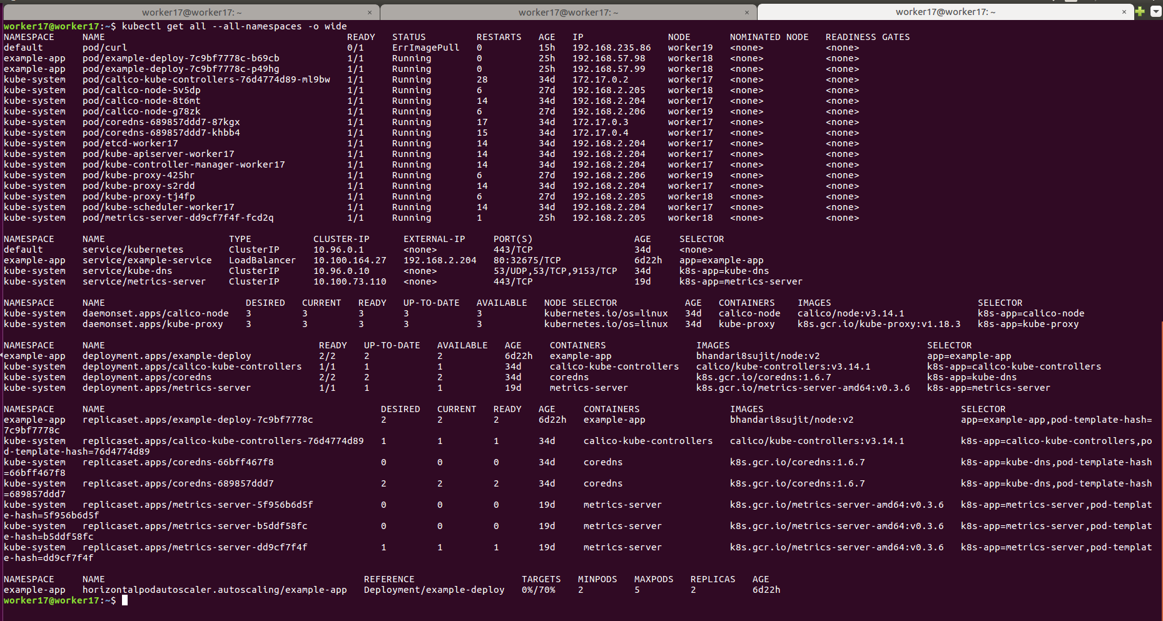Close the active rightmost terminal tab
Image resolution: width=1163 pixels, height=621 pixels.
click(1124, 11)
